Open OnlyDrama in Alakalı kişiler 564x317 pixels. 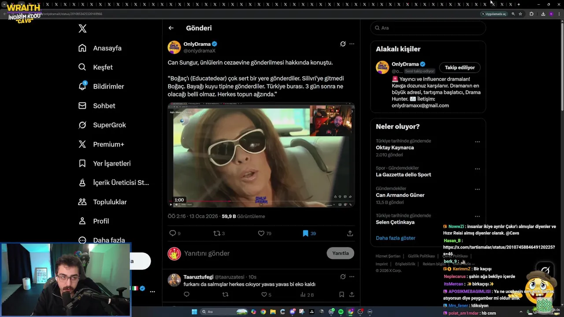coord(405,64)
